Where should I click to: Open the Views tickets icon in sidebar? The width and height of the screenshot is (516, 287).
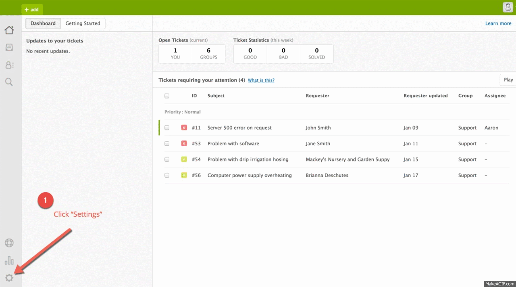pyautogui.click(x=9, y=48)
